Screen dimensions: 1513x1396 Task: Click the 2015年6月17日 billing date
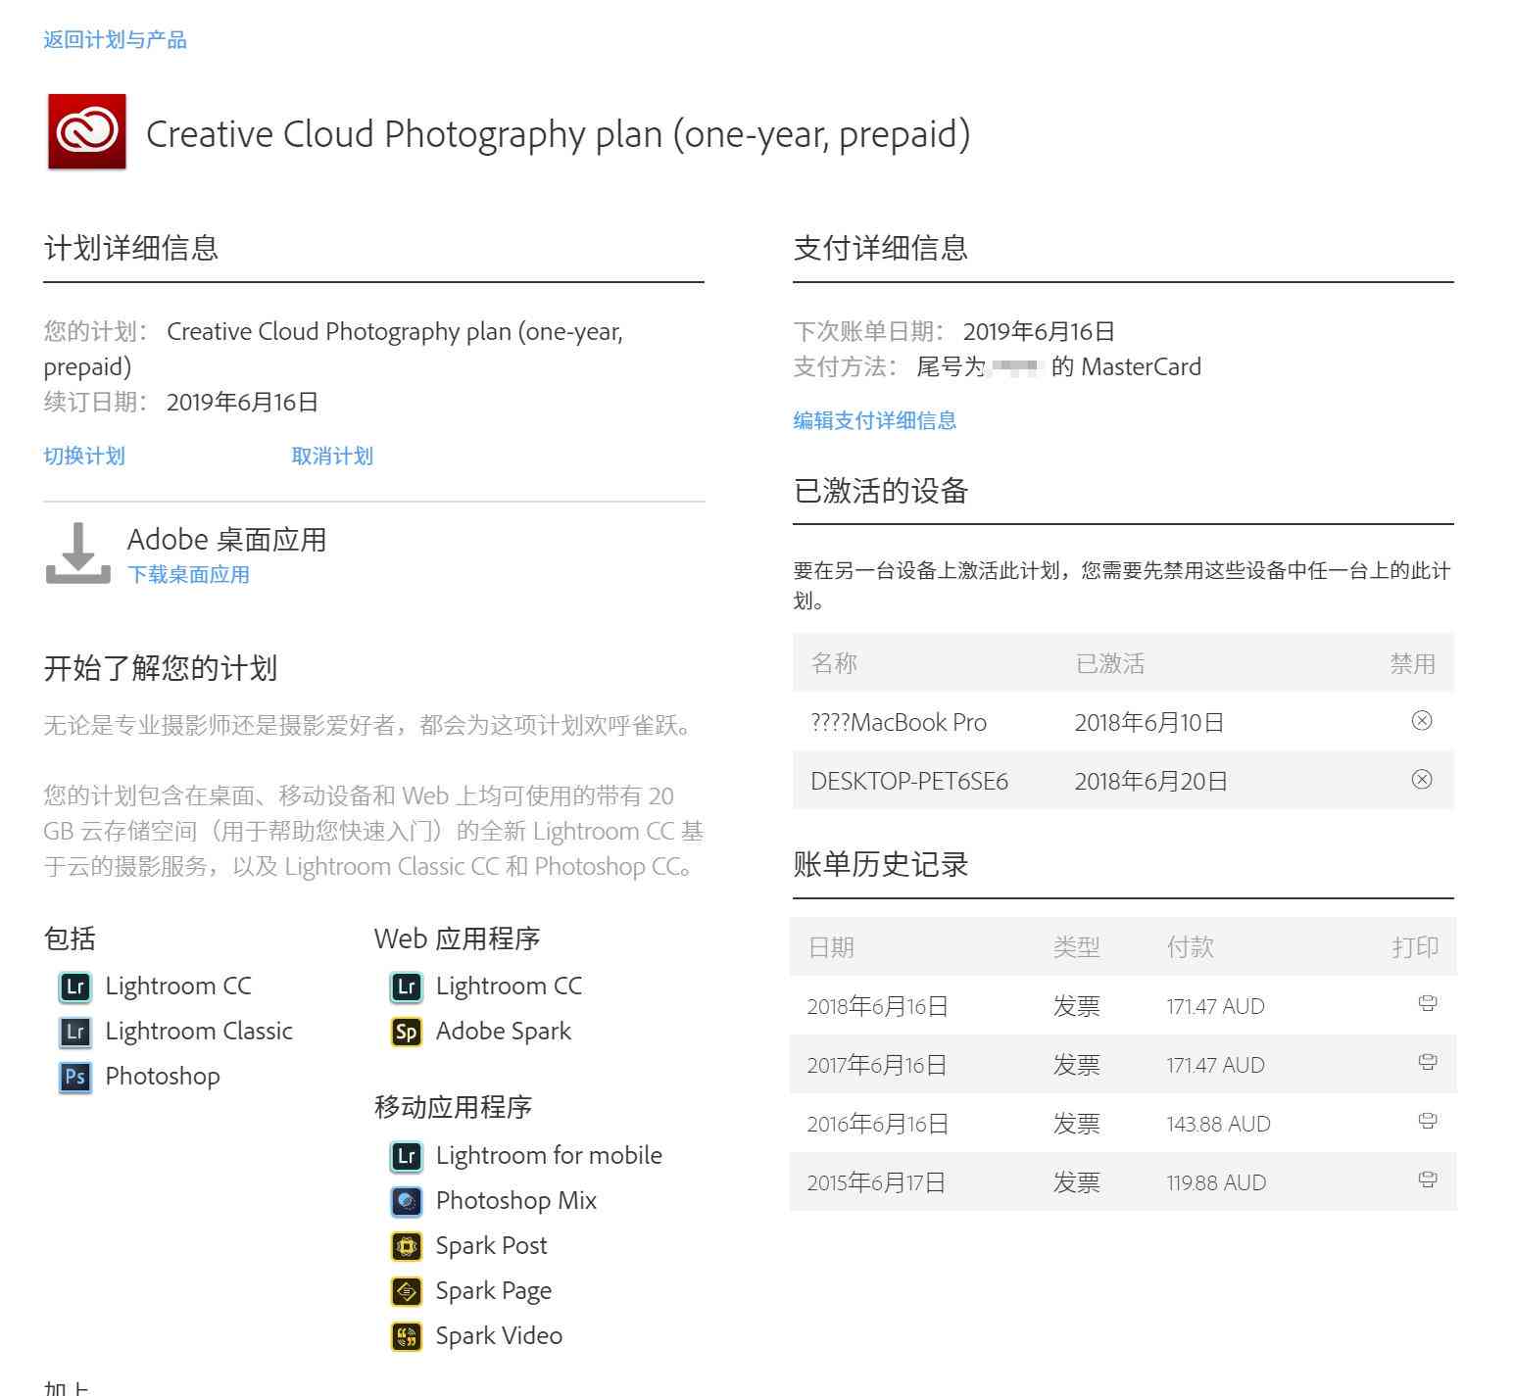point(876,1182)
